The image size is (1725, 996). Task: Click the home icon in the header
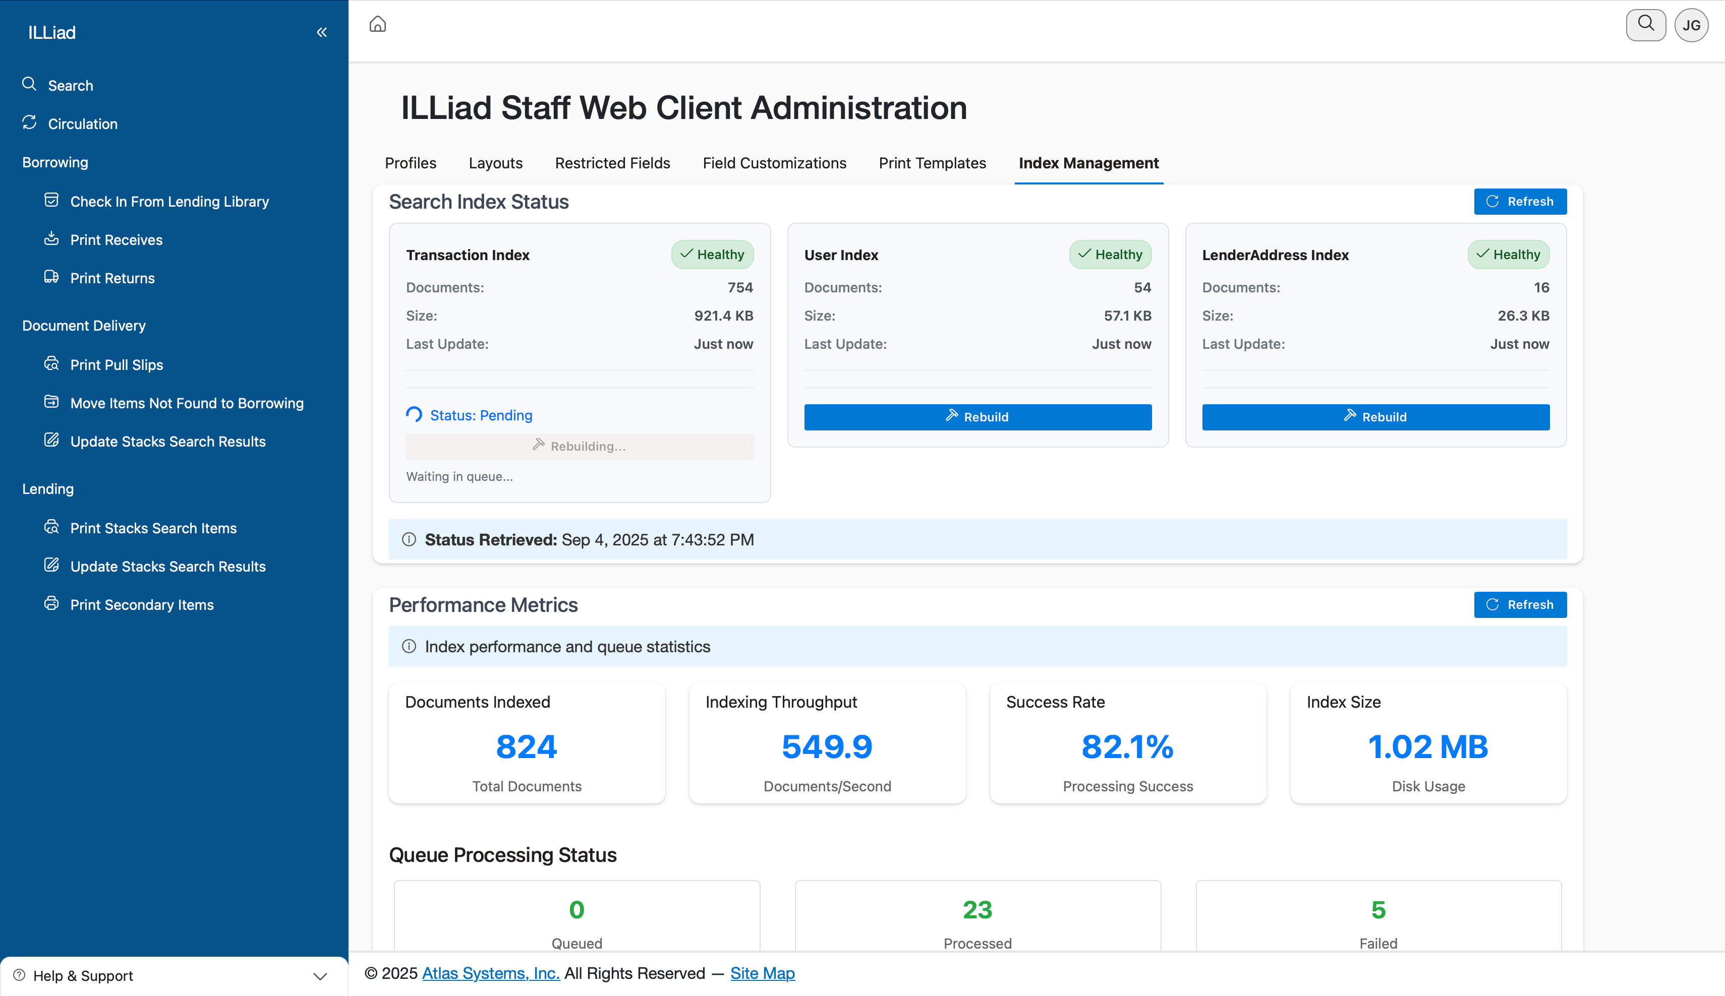click(378, 25)
